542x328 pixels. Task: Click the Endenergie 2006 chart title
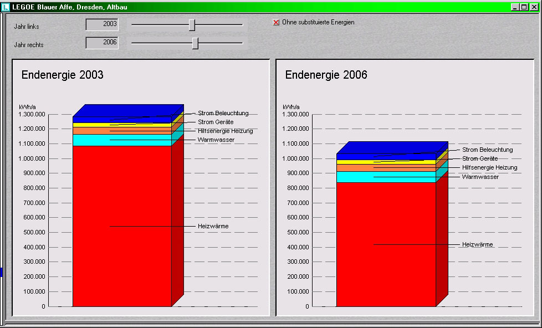(326, 75)
